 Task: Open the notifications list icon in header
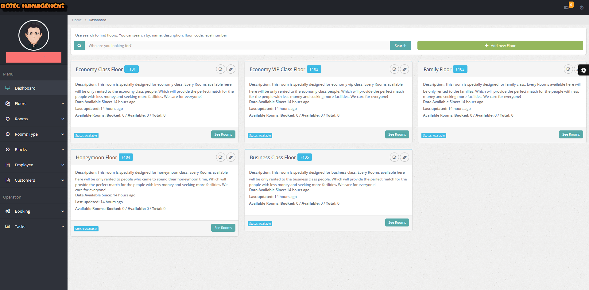566,8
